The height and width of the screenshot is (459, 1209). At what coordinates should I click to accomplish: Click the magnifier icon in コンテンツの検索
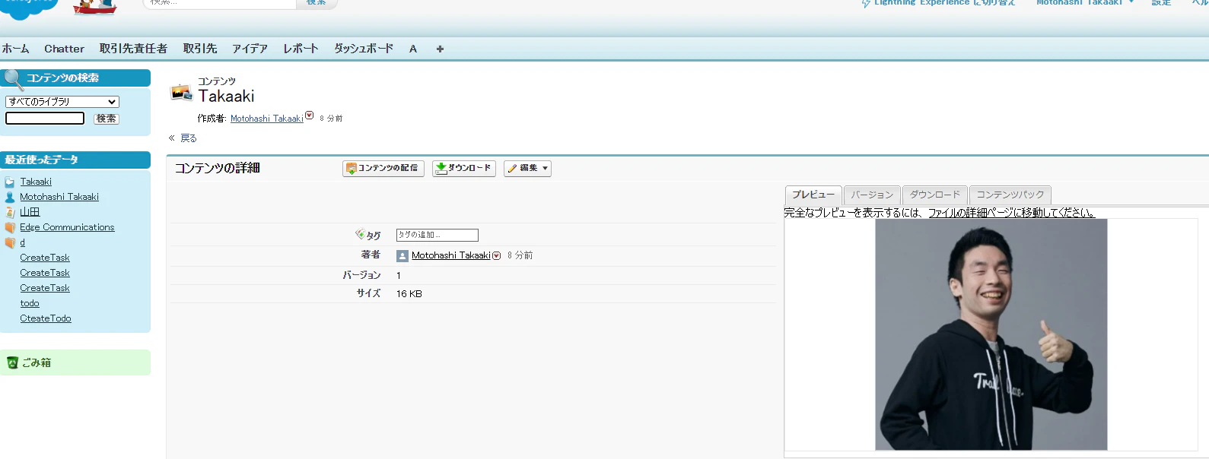pos(13,79)
